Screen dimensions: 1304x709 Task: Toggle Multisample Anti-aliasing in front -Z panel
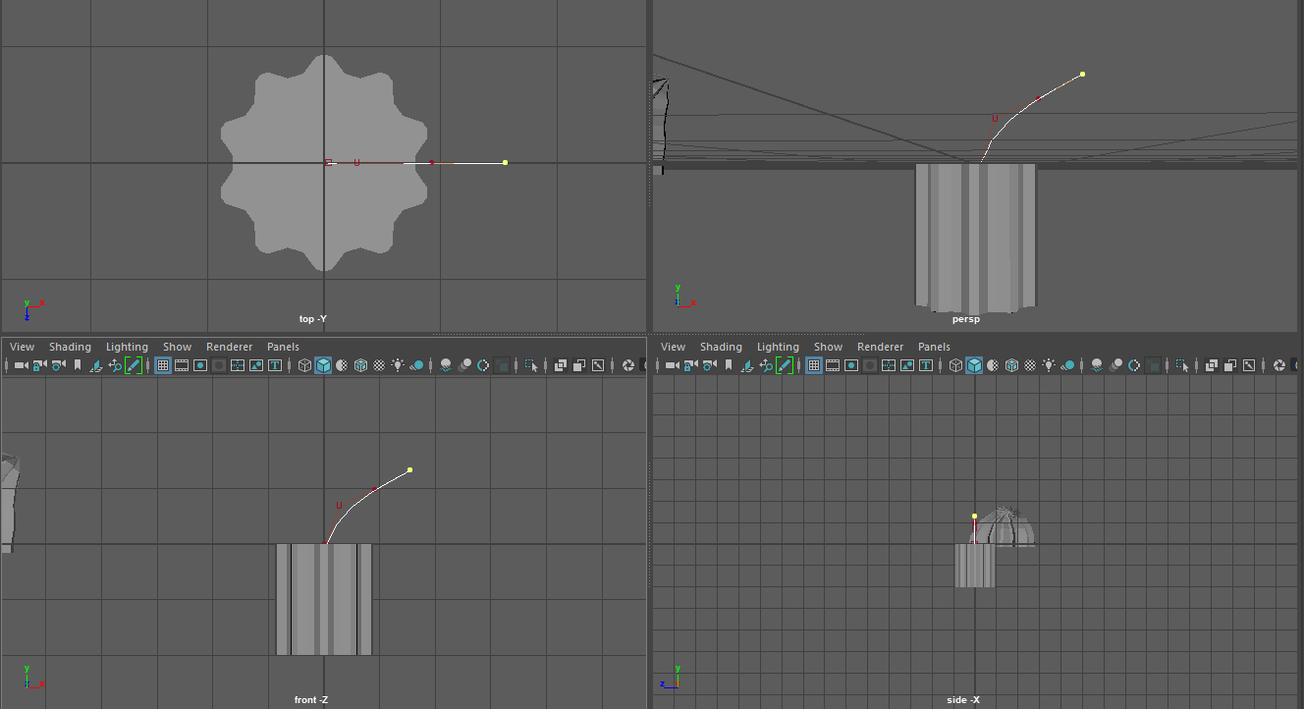click(x=483, y=365)
